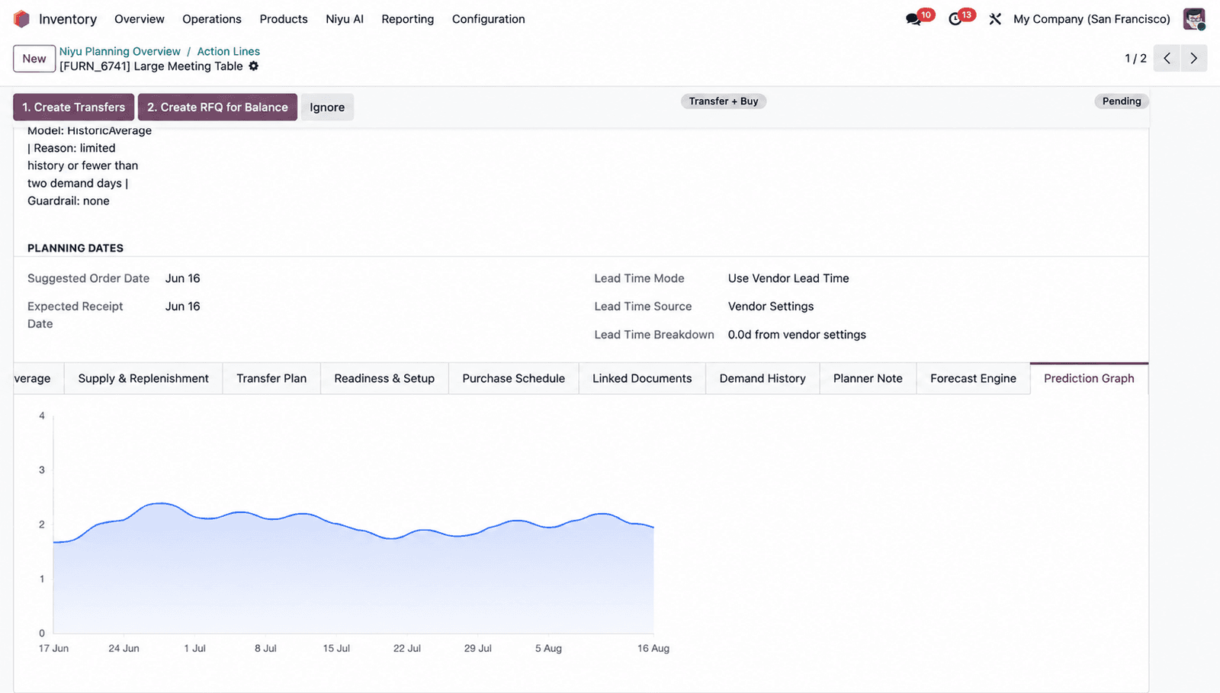Click the Suggested Order Date value Jun 16
This screenshot has height=693, width=1220.
tap(183, 278)
